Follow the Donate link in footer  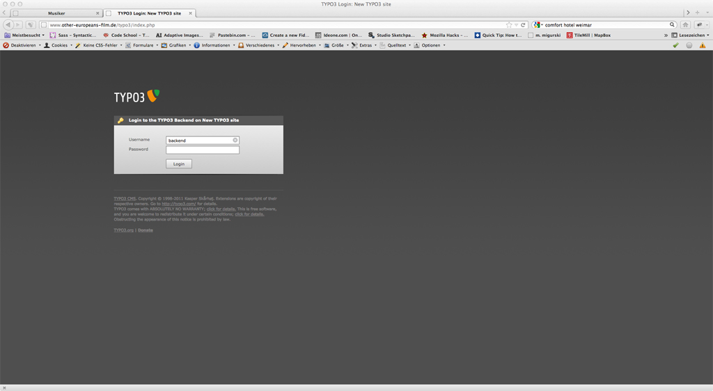tap(145, 230)
